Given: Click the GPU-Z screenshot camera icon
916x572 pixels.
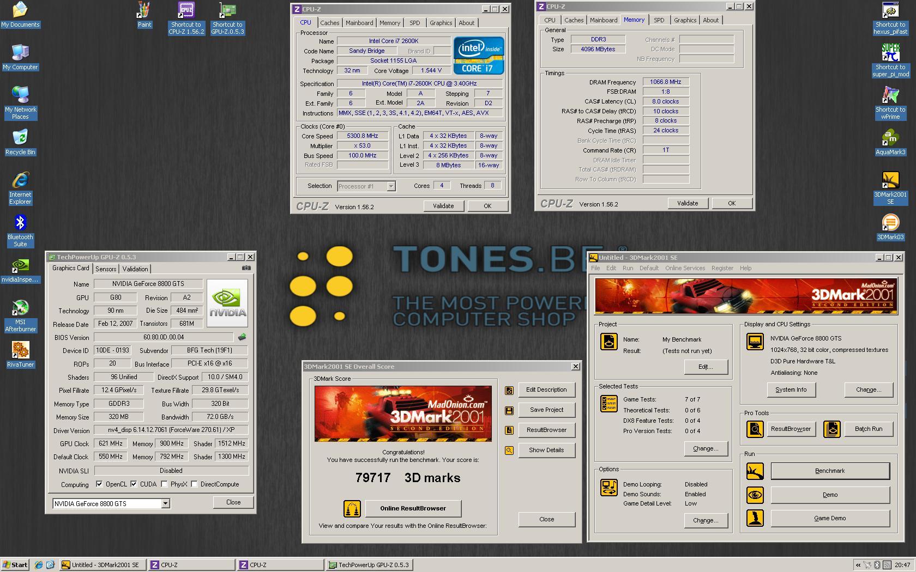Looking at the screenshot, I should [x=246, y=268].
